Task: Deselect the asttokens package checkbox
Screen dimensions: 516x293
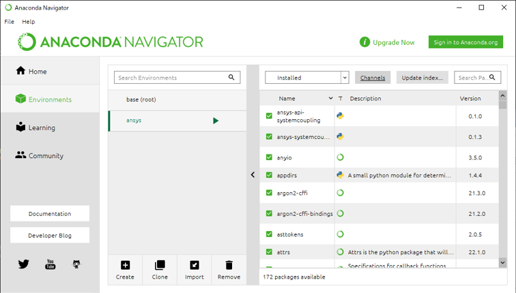Action: [269, 234]
